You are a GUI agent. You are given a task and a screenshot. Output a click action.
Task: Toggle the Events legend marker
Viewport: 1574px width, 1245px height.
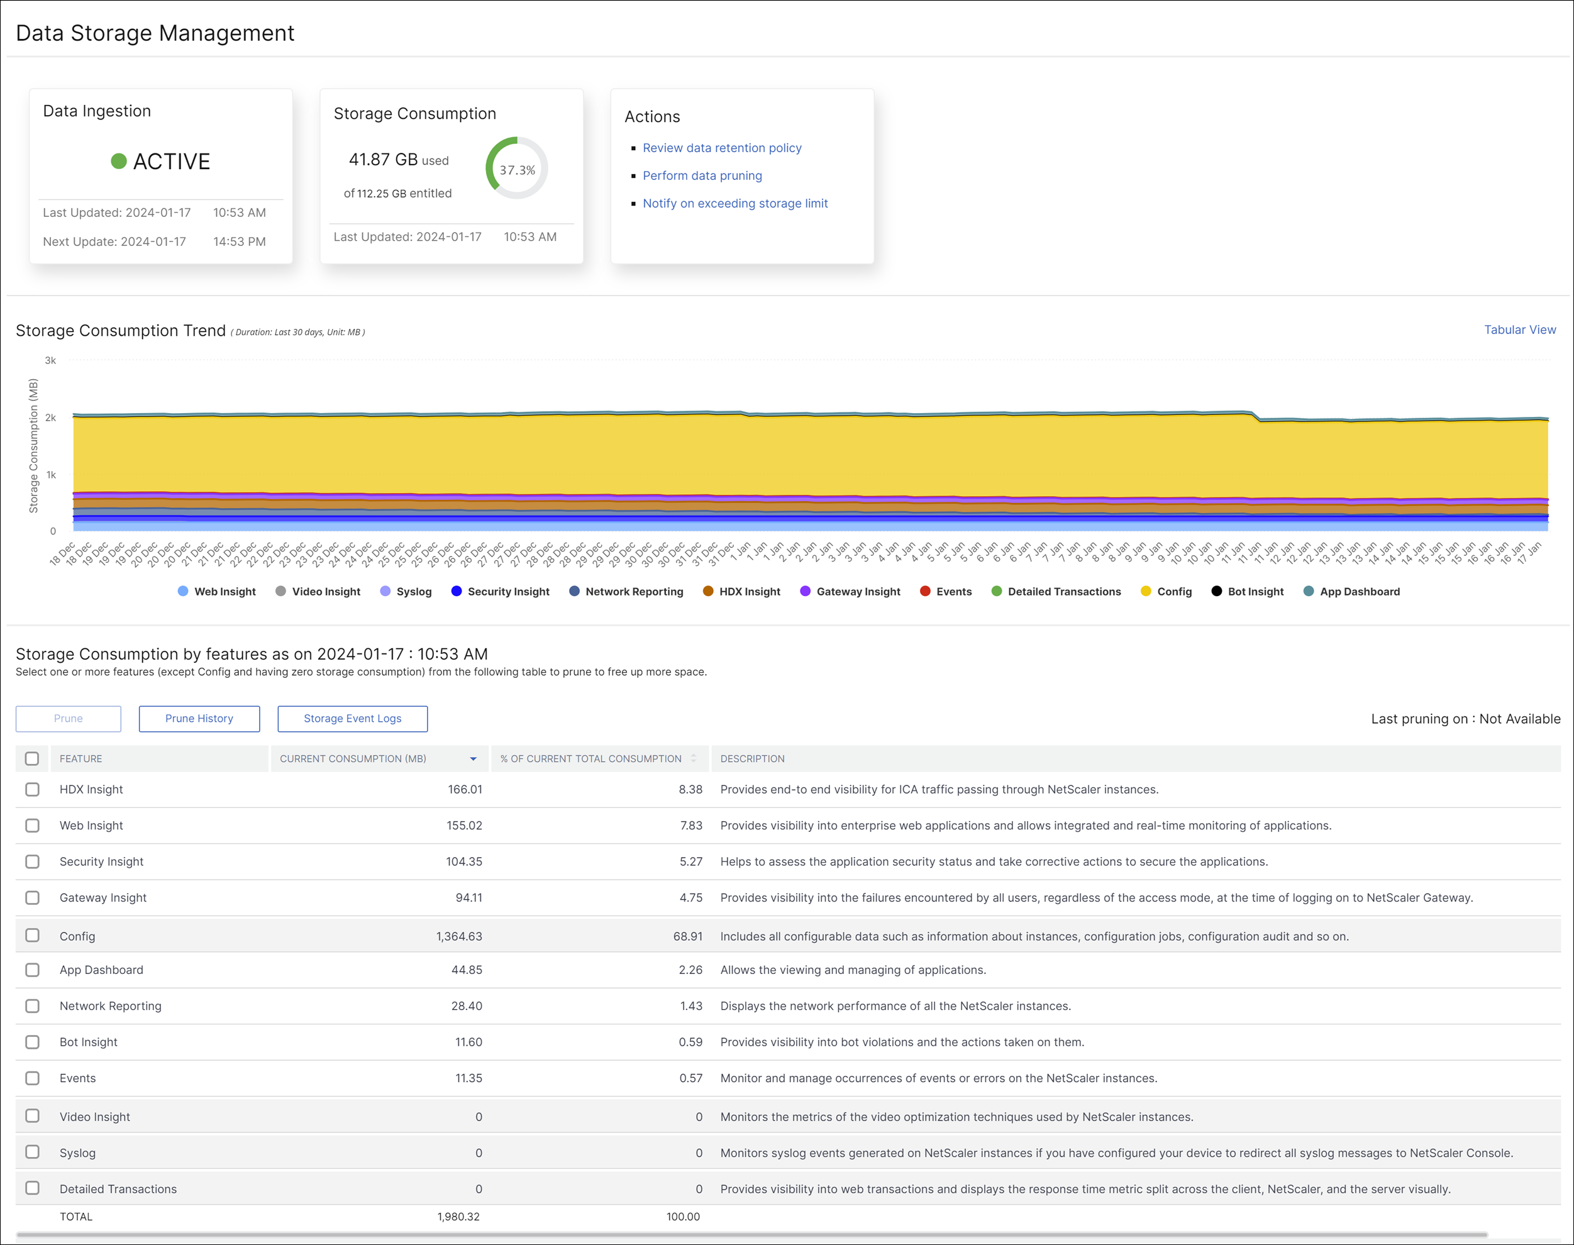[925, 591]
